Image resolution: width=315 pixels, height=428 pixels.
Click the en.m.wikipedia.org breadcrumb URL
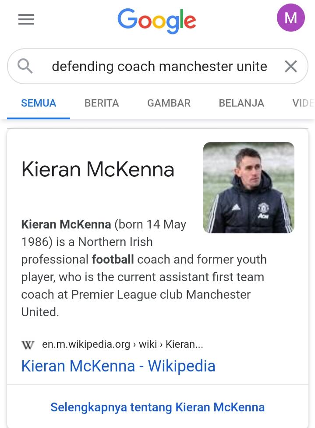123,345
